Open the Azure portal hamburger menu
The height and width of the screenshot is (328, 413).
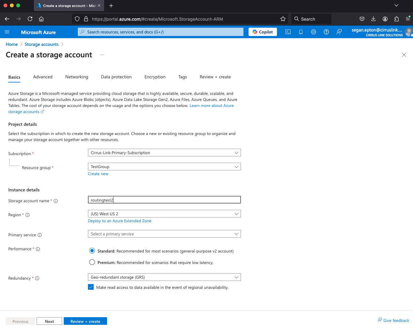(7, 32)
